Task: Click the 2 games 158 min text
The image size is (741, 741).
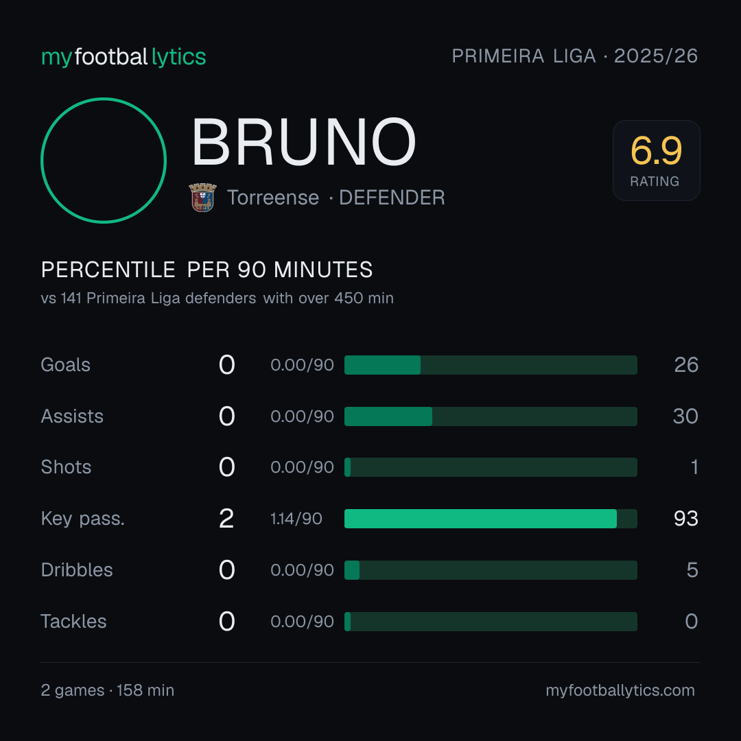Action: point(107,690)
